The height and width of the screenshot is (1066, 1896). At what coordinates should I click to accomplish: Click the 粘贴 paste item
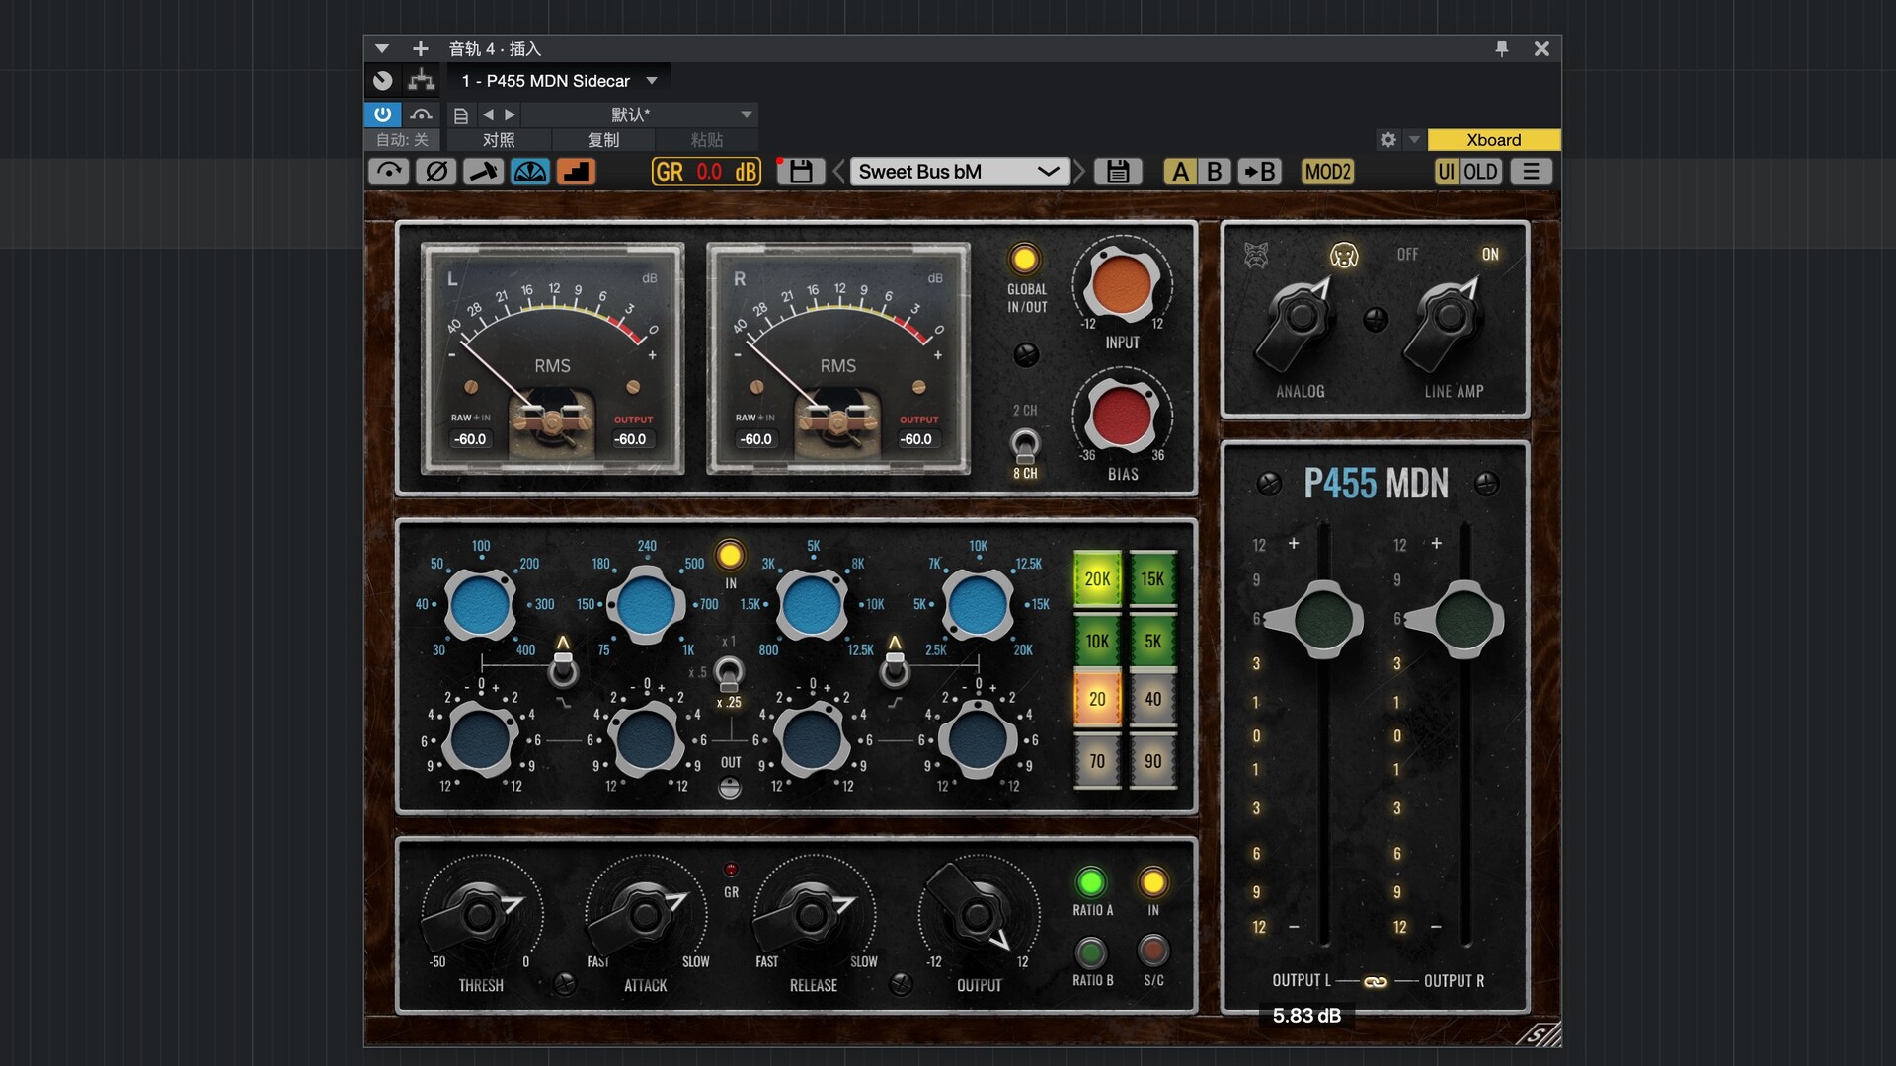(x=707, y=140)
